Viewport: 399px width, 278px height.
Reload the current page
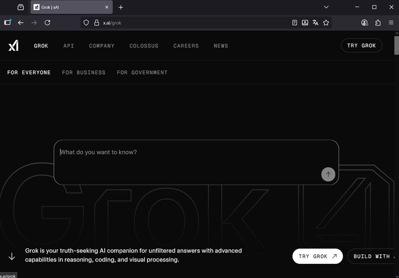[x=47, y=23]
